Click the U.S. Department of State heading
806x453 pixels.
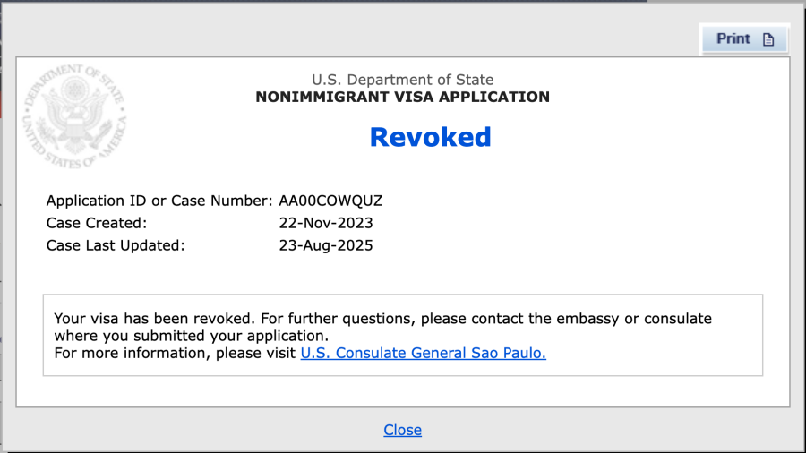[x=402, y=80]
